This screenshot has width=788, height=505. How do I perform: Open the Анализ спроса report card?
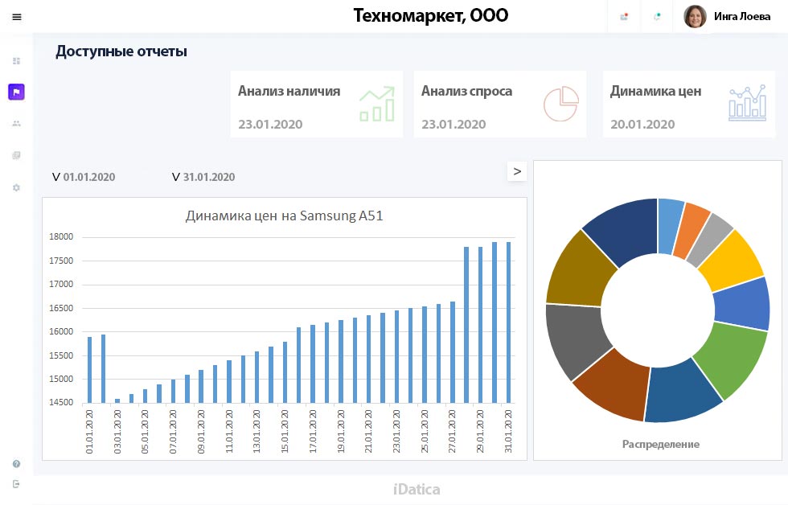pyautogui.click(x=499, y=104)
